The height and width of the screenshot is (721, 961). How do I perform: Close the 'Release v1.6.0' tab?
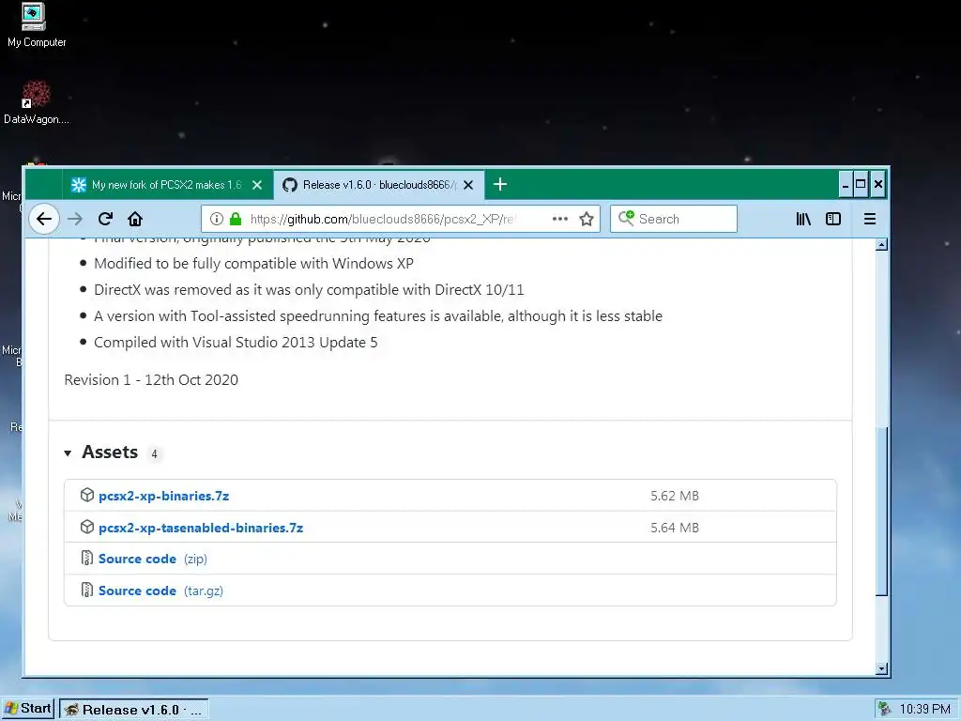(468, 185)
